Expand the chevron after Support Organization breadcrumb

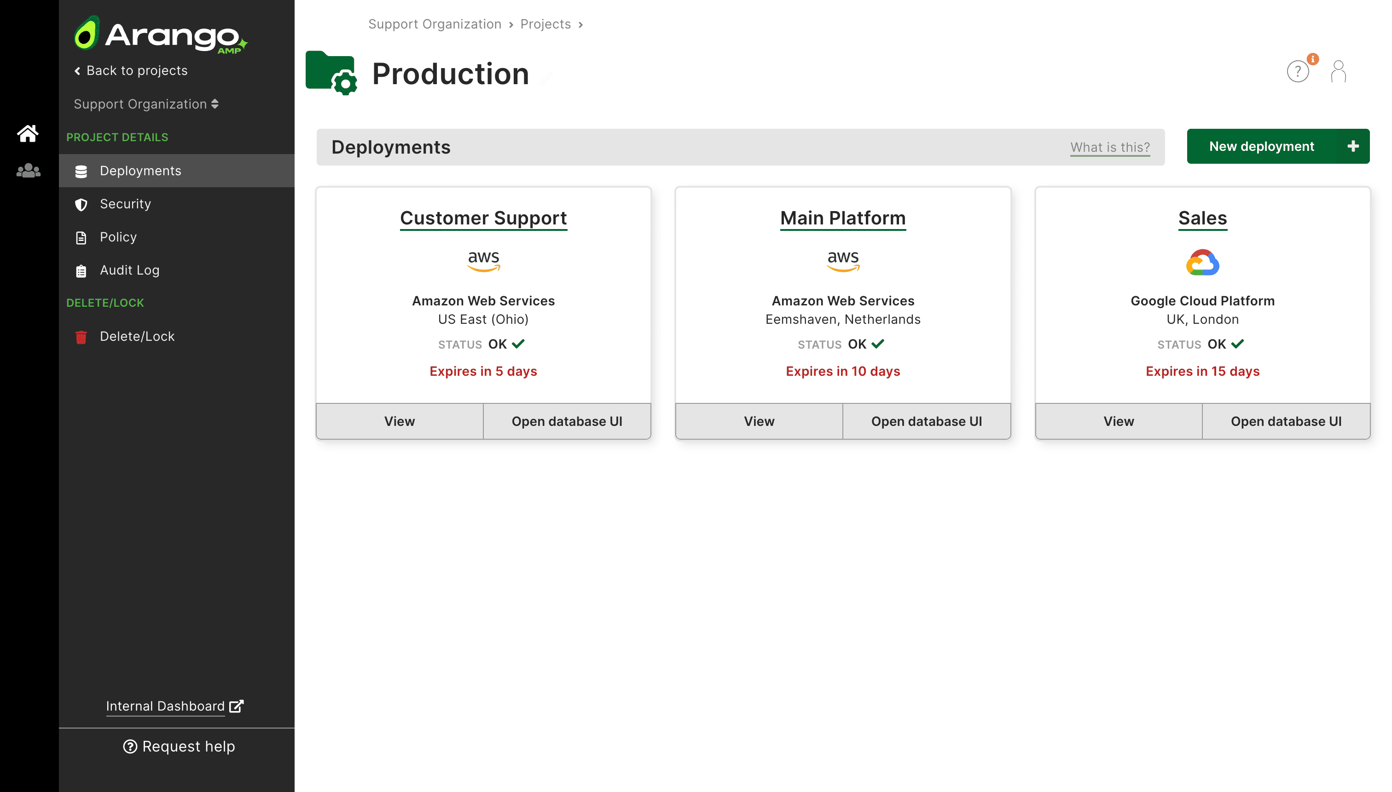[512, 24]
